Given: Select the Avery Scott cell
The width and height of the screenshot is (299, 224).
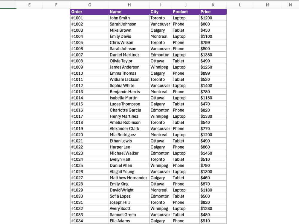Looking at the screenshot, I should point(129,208).
